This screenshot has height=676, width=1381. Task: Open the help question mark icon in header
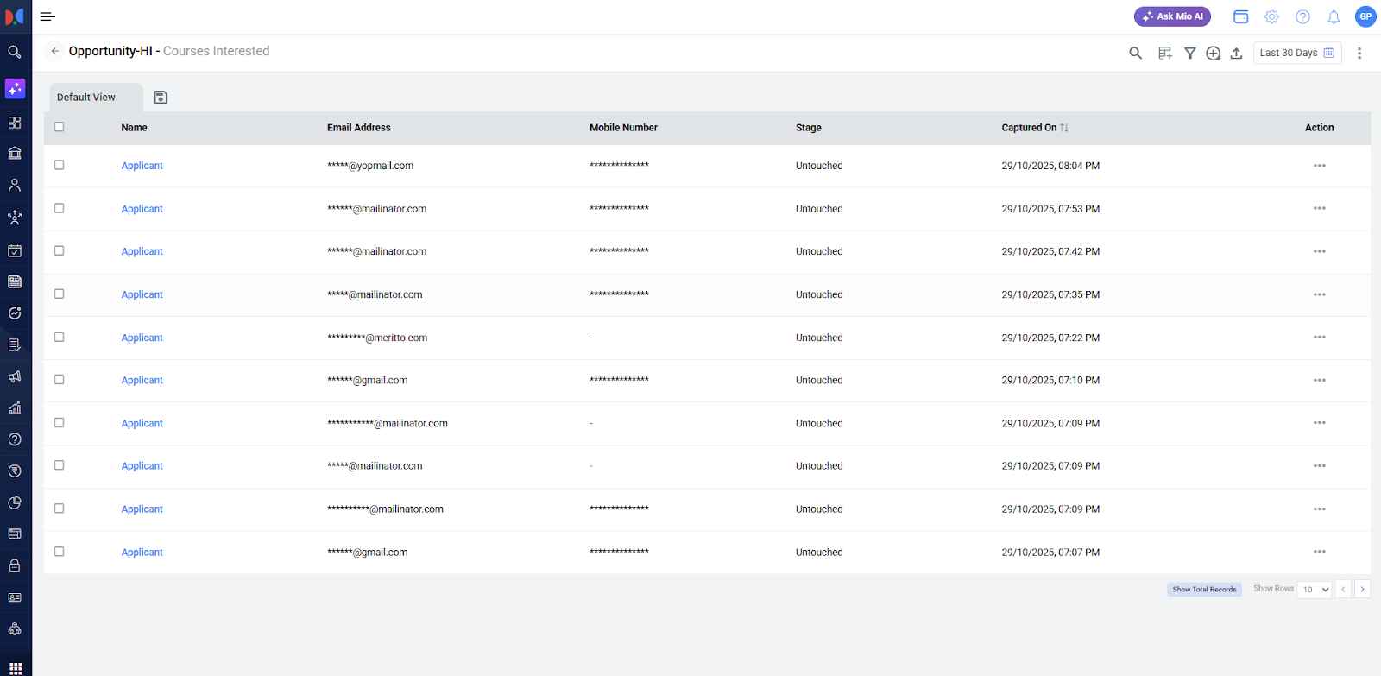1302,16
